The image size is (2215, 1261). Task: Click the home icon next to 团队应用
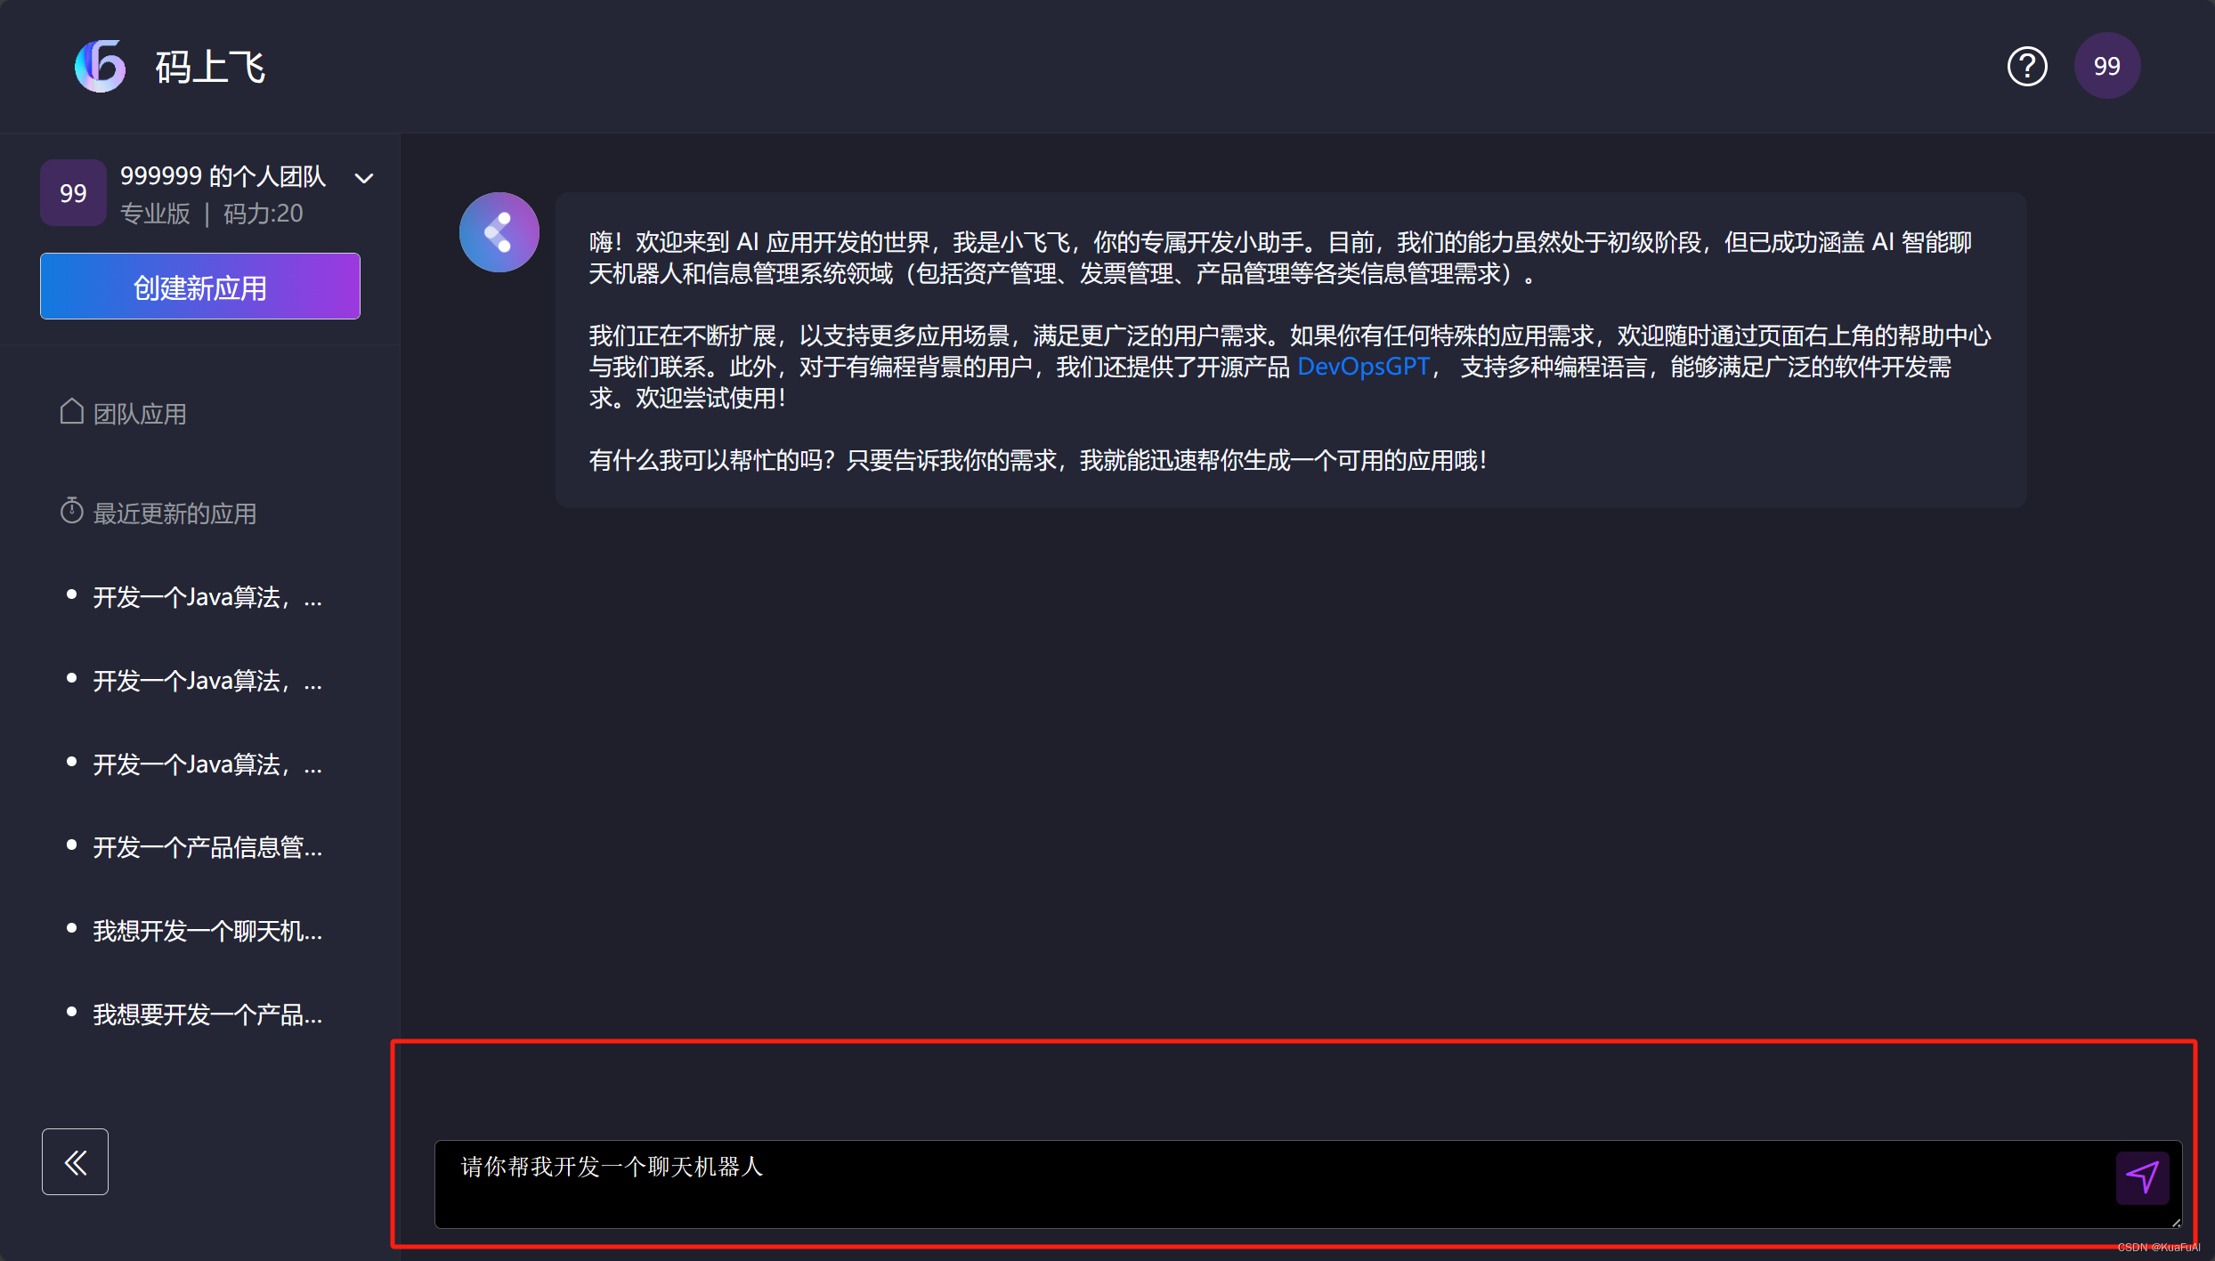[71, 412]
